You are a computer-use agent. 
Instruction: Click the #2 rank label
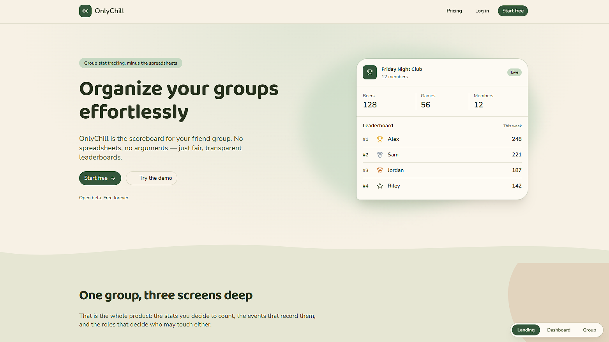(x=365, y=155)
